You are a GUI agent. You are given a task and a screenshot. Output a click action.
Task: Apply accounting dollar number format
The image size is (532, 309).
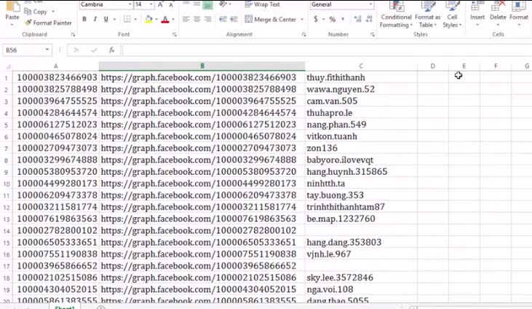(x=316, y=20)
